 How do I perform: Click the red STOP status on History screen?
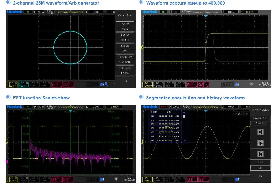pos(163,107)
